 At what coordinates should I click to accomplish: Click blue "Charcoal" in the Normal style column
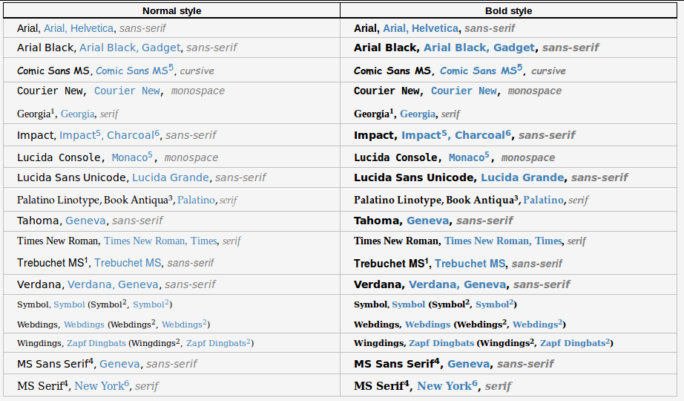point(131,135)
